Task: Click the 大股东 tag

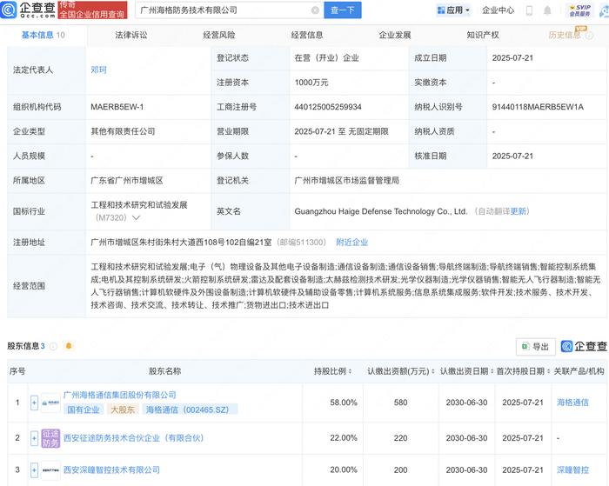Action: pos(123,409)
